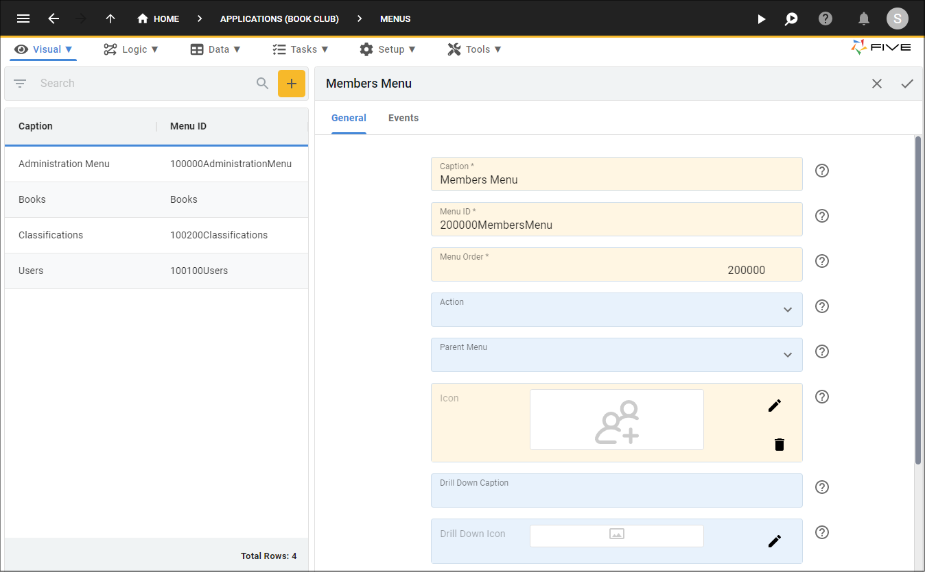This screenshot has height=572, width=925.
Task: Select the Administration Menu row
Action: (x=156, y=164)
